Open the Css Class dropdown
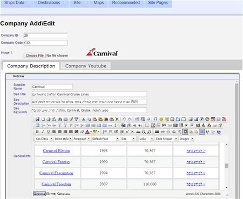 pos(44,139)
